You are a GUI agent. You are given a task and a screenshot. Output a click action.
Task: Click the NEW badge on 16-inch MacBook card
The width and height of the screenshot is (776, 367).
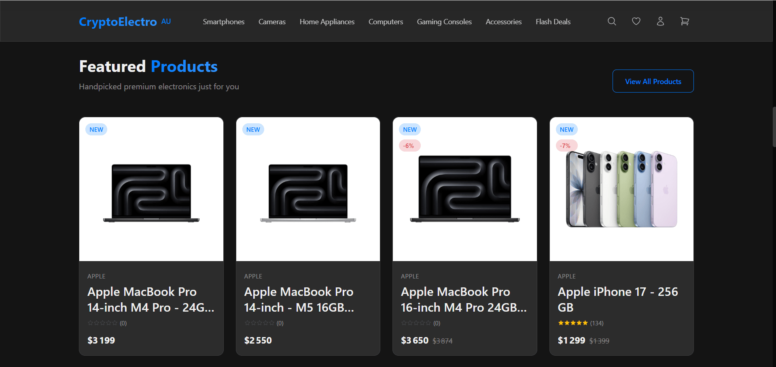[x=410, y=129]
